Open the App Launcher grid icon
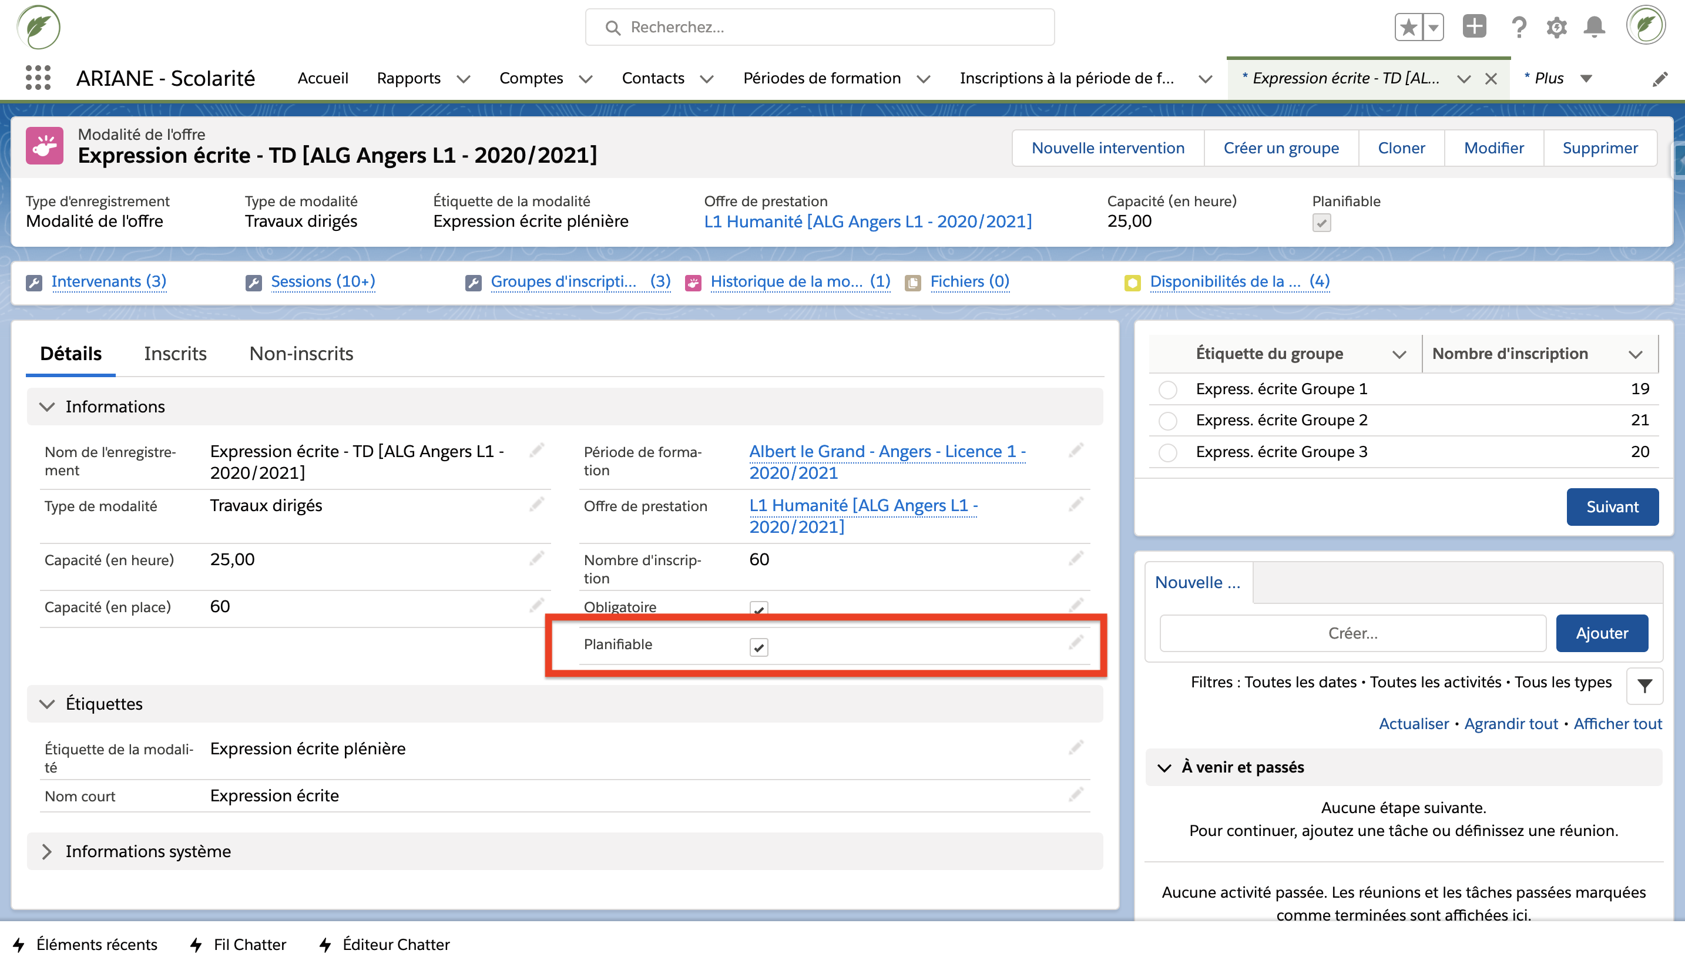1685x967 pixels. pyautogui.click(x=38, y=78)
